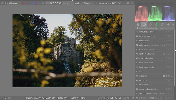The width and height of the screenshot is (176, 100).
Task: Toggle color balance module power button
Action: 137,45
